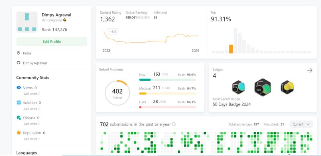
Task: Click the Attended count 36
Action: 156,18
